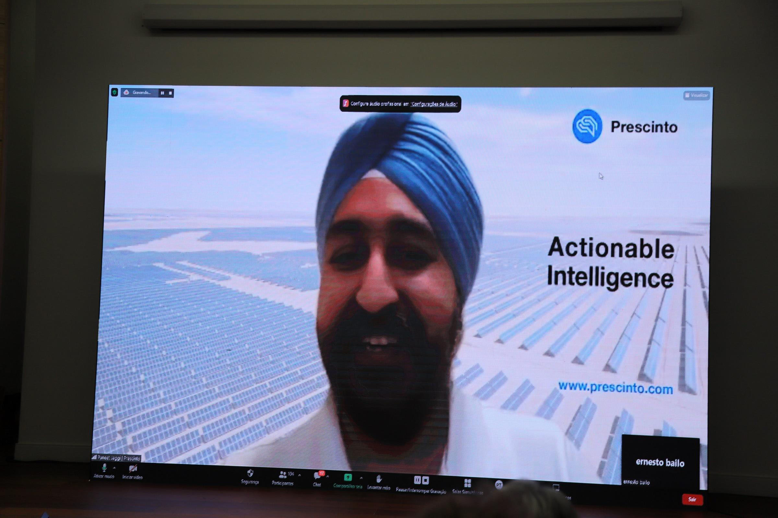
Task: Click the red Sair leave button
Action: click(x=692, y=499)
